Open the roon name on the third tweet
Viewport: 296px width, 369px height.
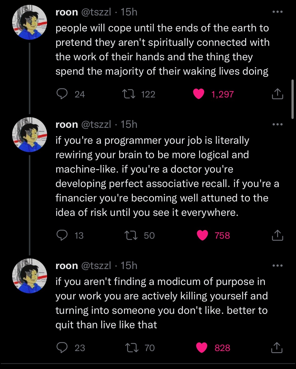67,265
